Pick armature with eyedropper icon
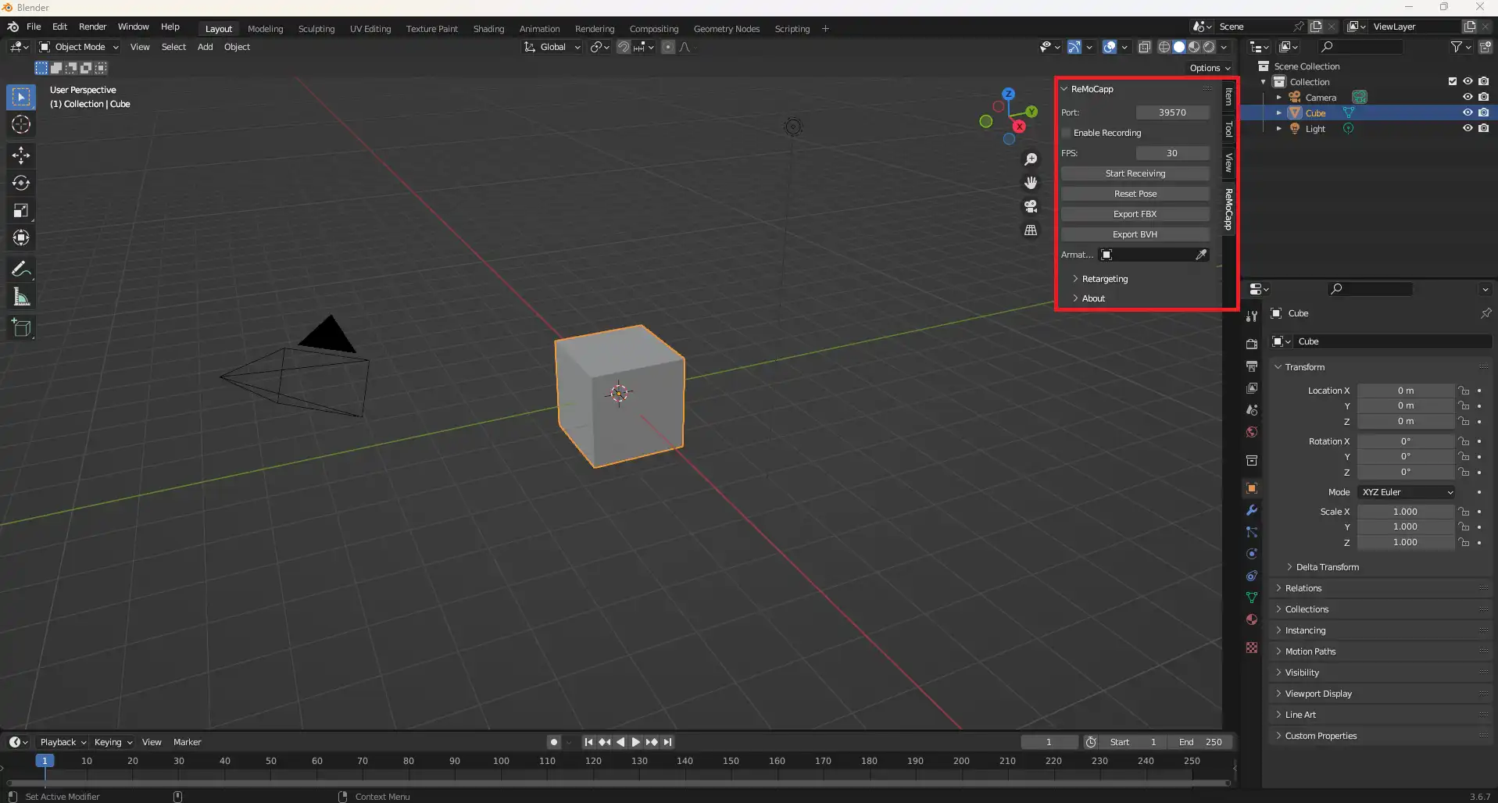 [1201, 255]
